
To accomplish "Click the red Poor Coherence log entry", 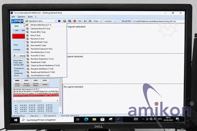I will point(36,95).
